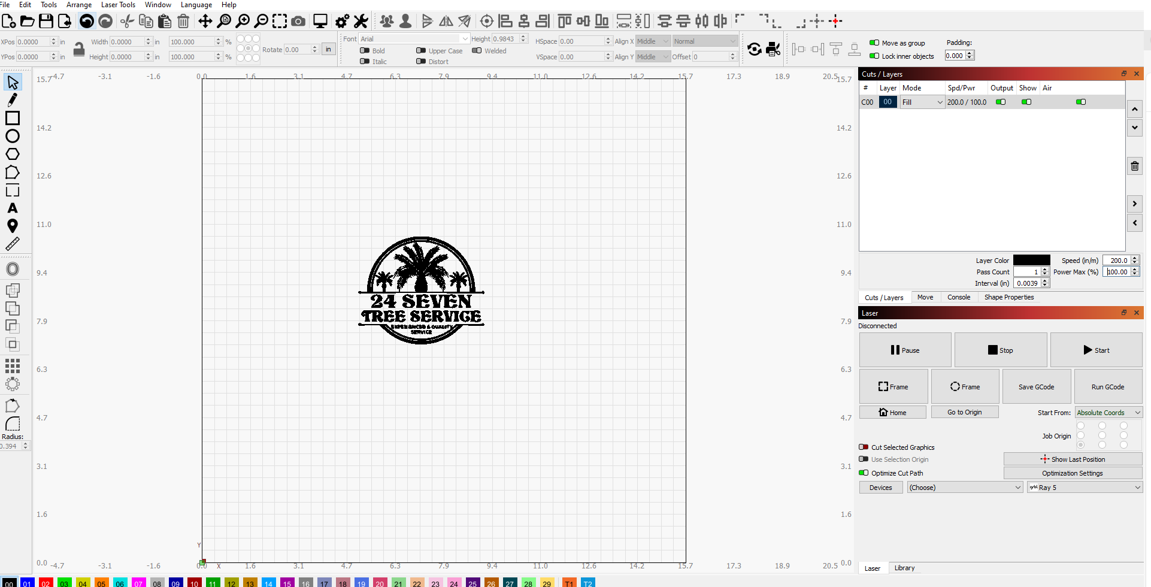Click Optimization Settings button
The width and height of the screenshot is (1151, 587).
[x=1073, y=473]
